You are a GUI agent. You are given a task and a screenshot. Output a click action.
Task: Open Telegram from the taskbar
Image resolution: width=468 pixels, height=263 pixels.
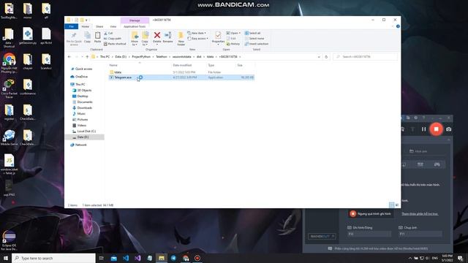[173, 258]
